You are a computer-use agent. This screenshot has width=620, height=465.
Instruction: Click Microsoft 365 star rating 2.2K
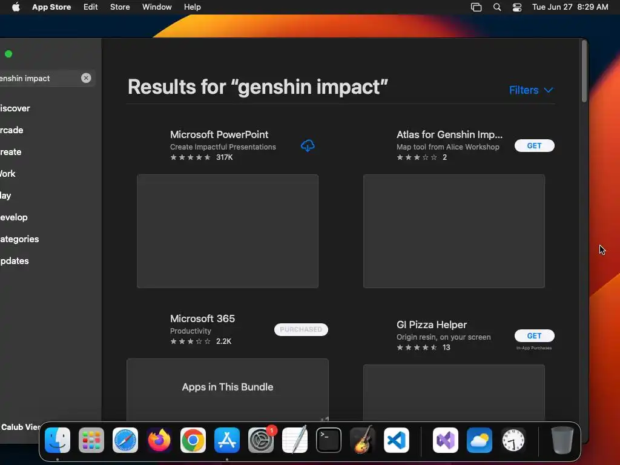pos(200,341)
